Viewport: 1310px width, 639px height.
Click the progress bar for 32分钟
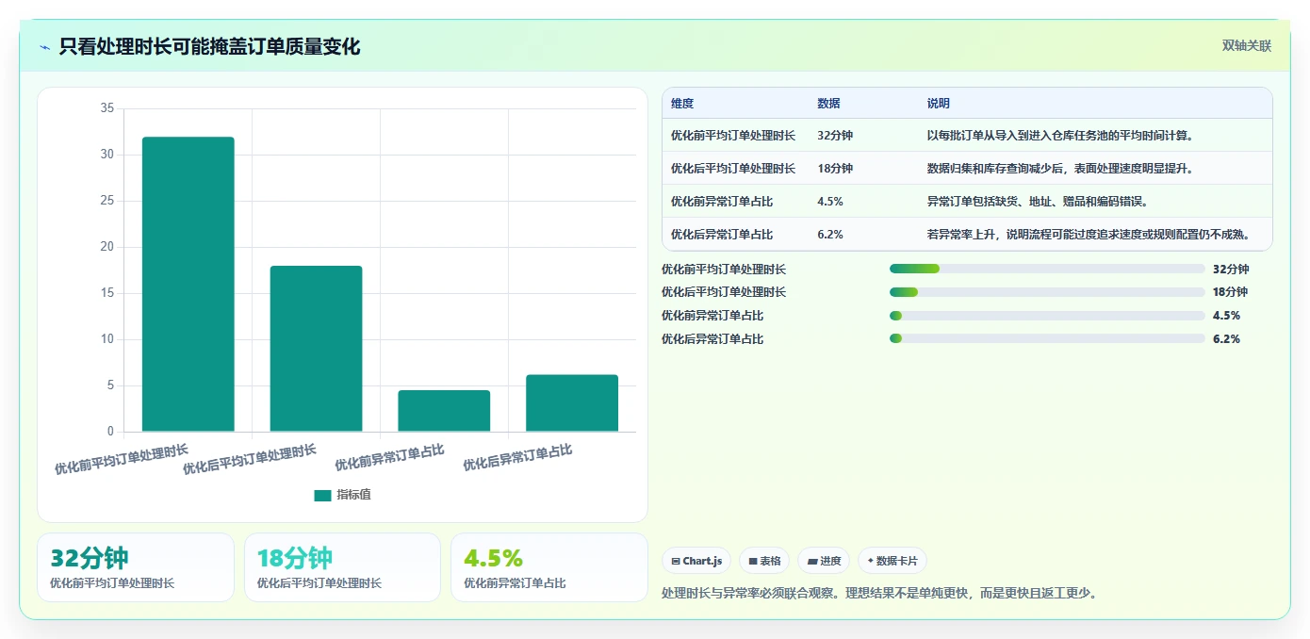tap(1047, 269)
